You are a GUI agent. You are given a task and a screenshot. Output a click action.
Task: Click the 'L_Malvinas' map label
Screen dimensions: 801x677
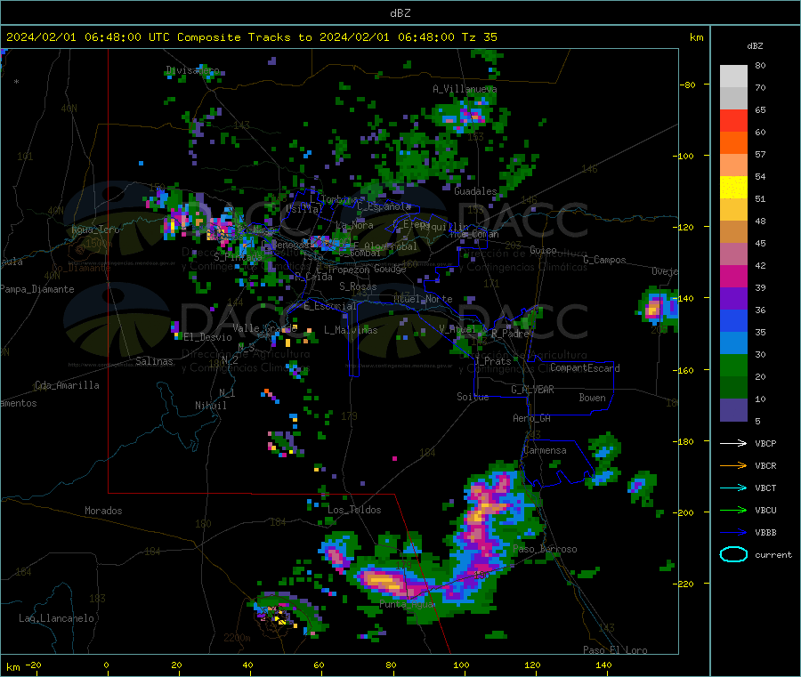click(351, 330)
